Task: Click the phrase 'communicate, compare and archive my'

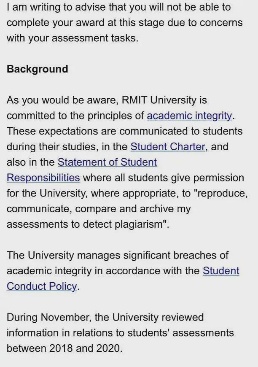Action: 99,209
